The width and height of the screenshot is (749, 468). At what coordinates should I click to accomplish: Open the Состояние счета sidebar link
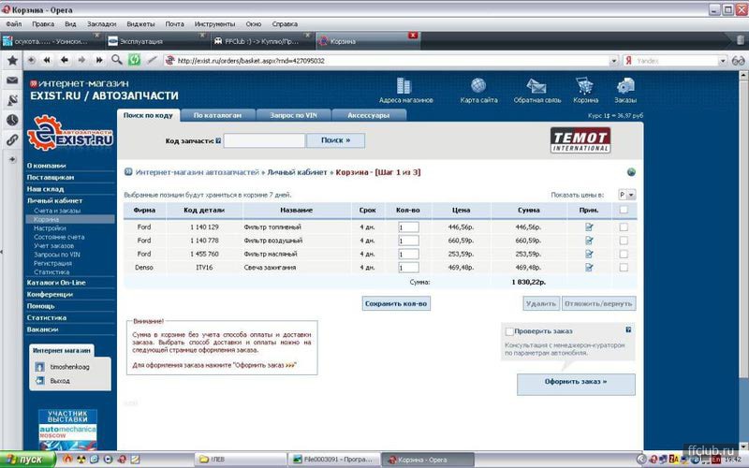pyautogui.click(x=59, y=237)
